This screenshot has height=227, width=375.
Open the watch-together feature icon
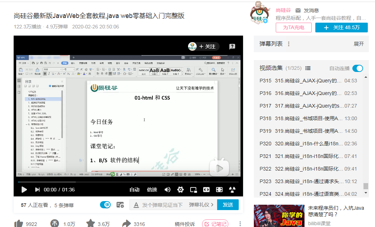[x=232, y=190]
